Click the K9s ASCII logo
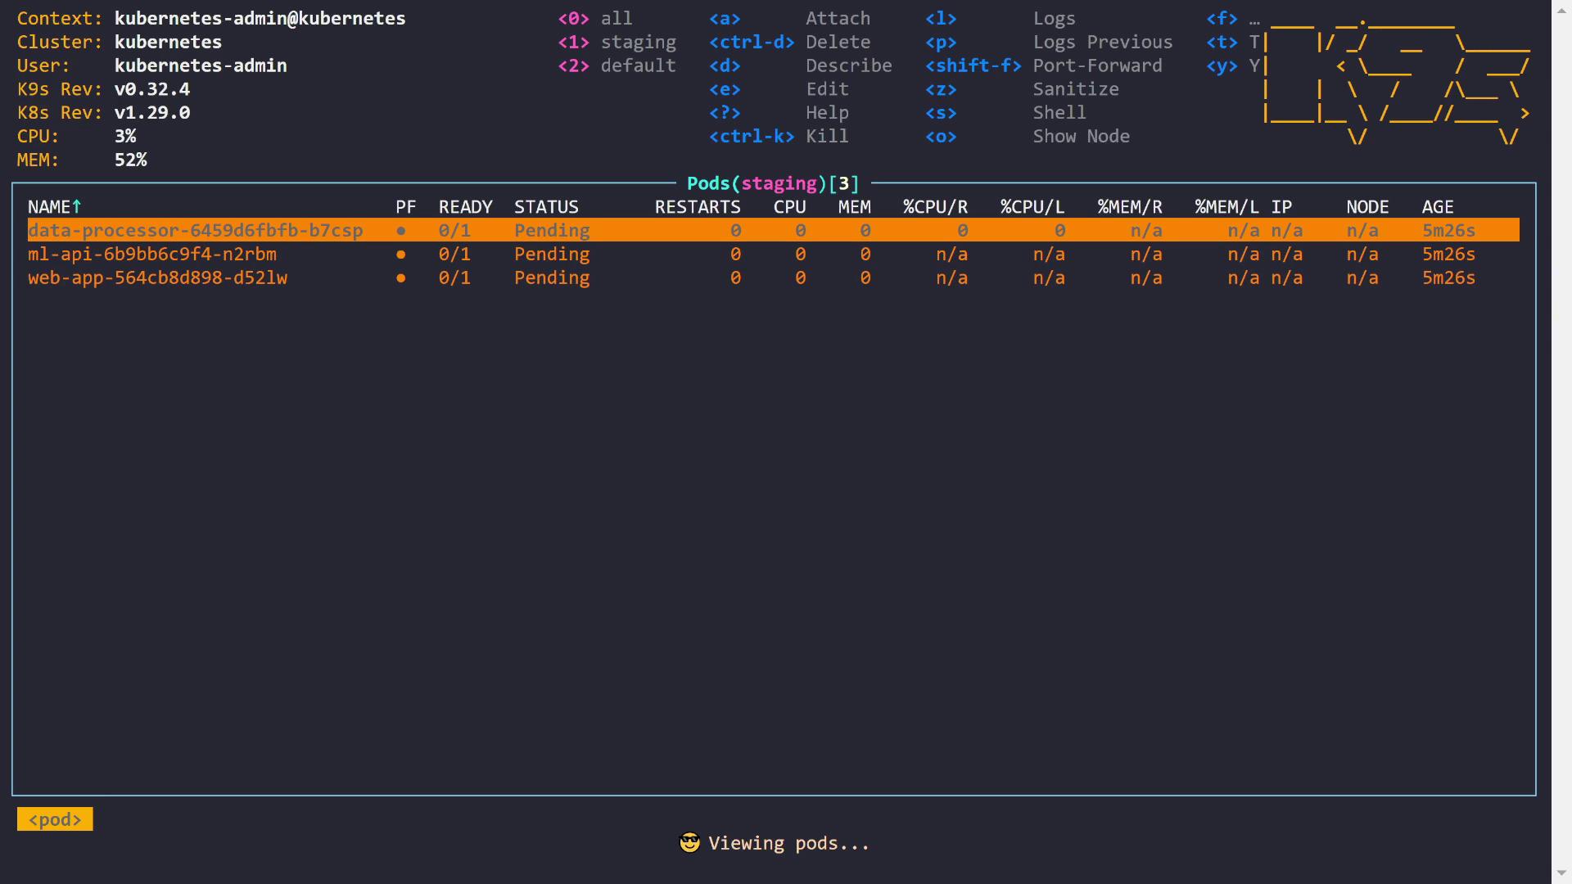 tap(1396, 80)
